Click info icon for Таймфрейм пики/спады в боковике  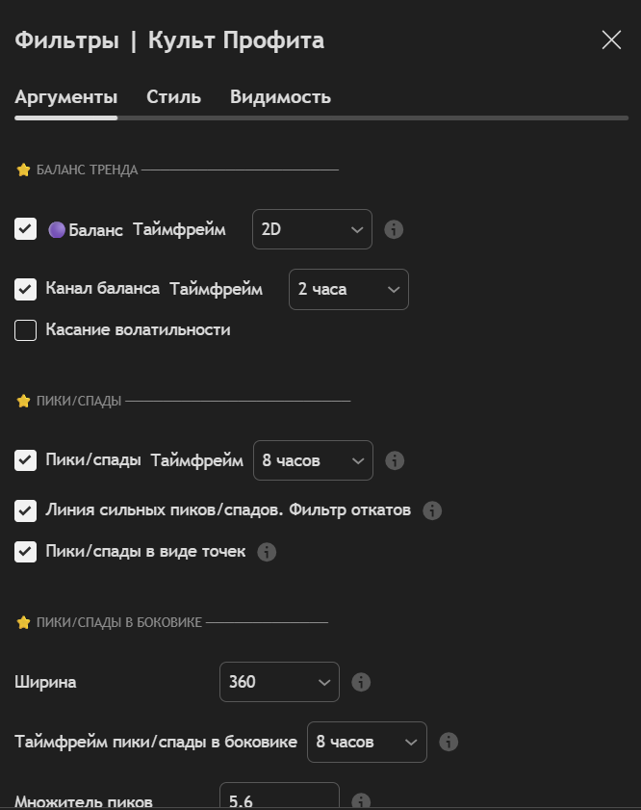coord(448,743)
